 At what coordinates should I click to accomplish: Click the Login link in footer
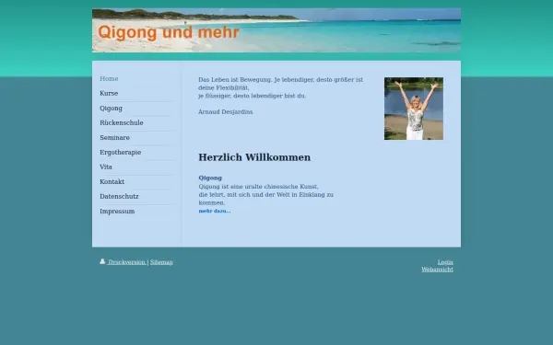coord(445,262)
